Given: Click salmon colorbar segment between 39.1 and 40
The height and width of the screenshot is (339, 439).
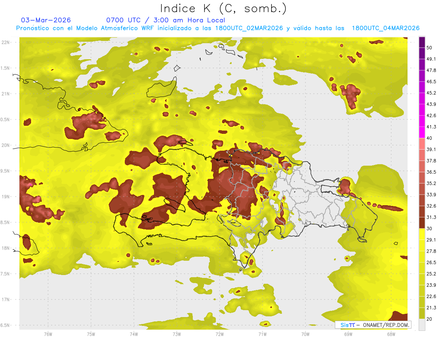Looking at the screenshot, I should point(422,144).
